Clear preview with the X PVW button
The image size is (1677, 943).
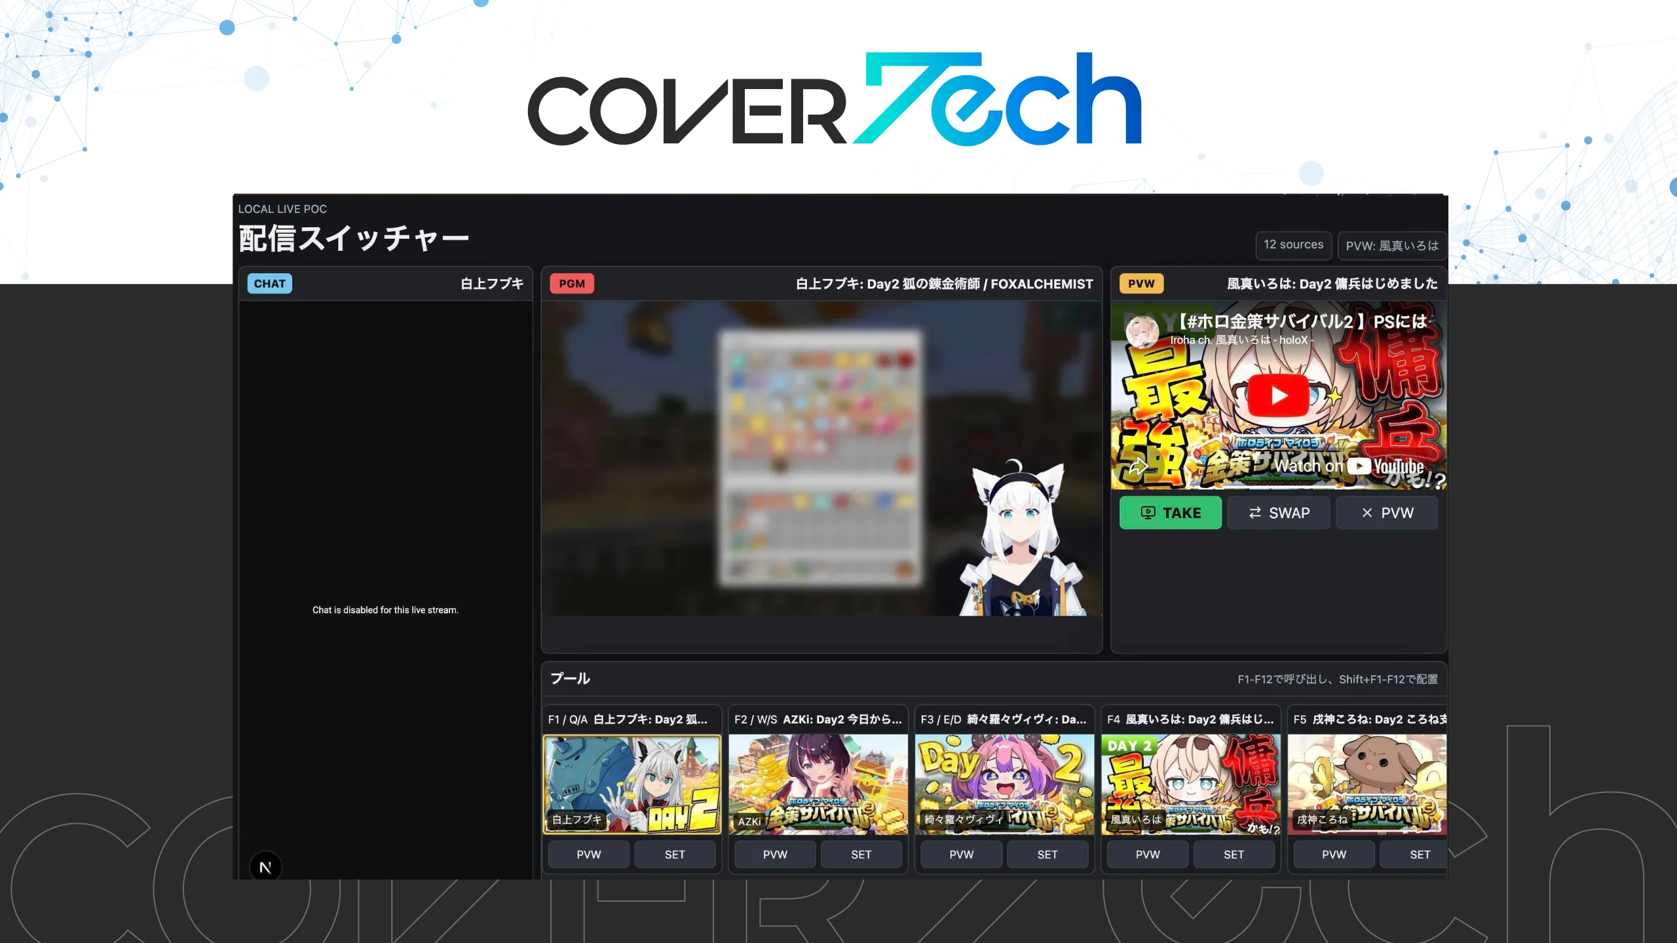[1387, 513]
